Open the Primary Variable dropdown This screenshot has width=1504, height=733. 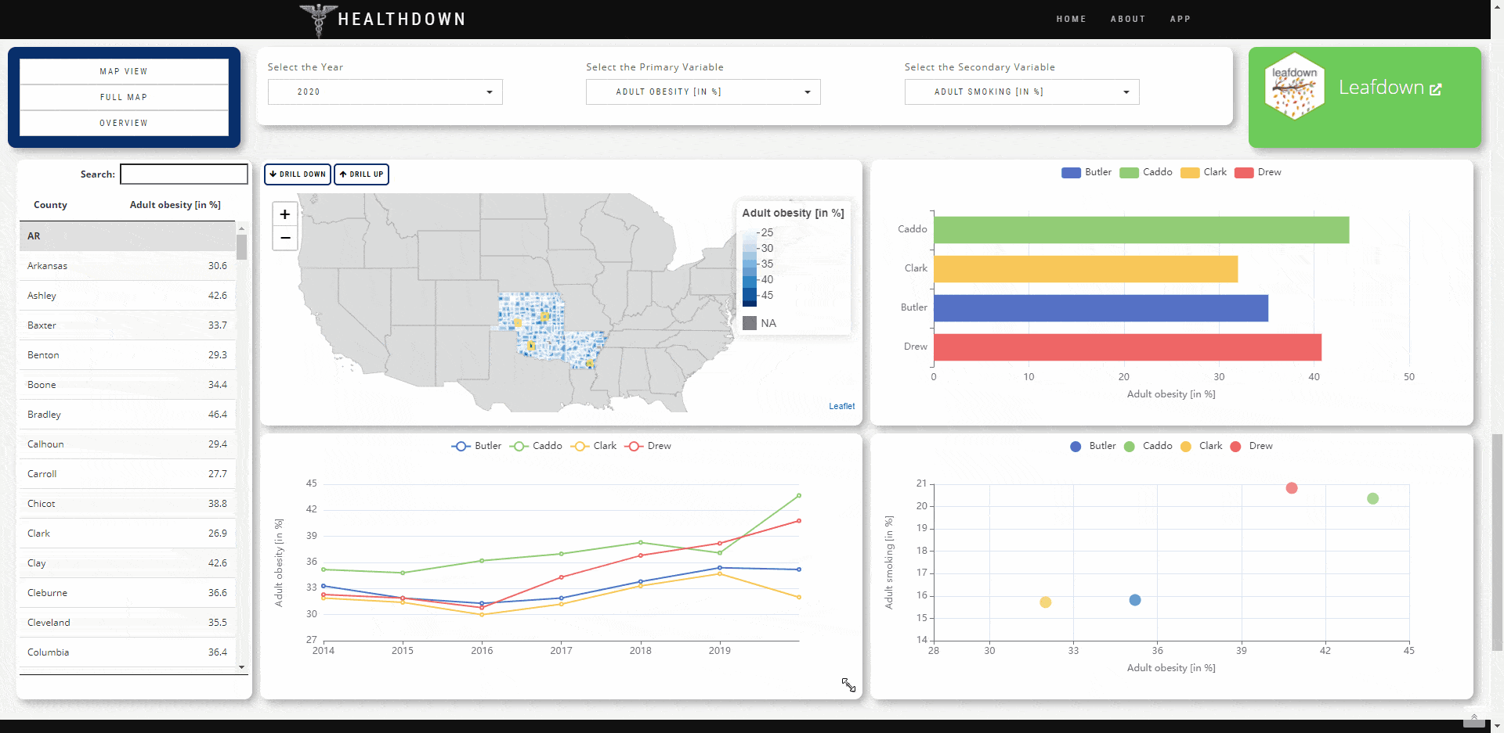tap(703, 92)
